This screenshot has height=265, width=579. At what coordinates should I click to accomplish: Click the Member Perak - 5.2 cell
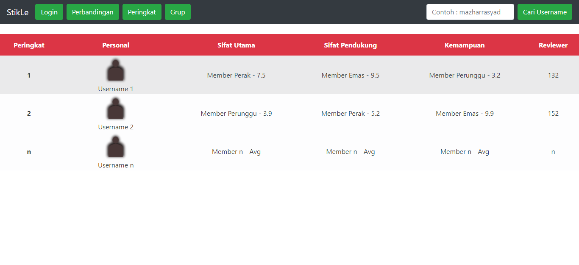(x=351, y=114)
